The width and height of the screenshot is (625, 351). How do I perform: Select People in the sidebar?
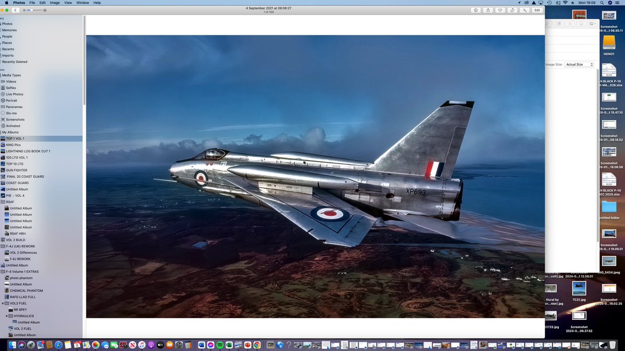[x=7, y=36]
